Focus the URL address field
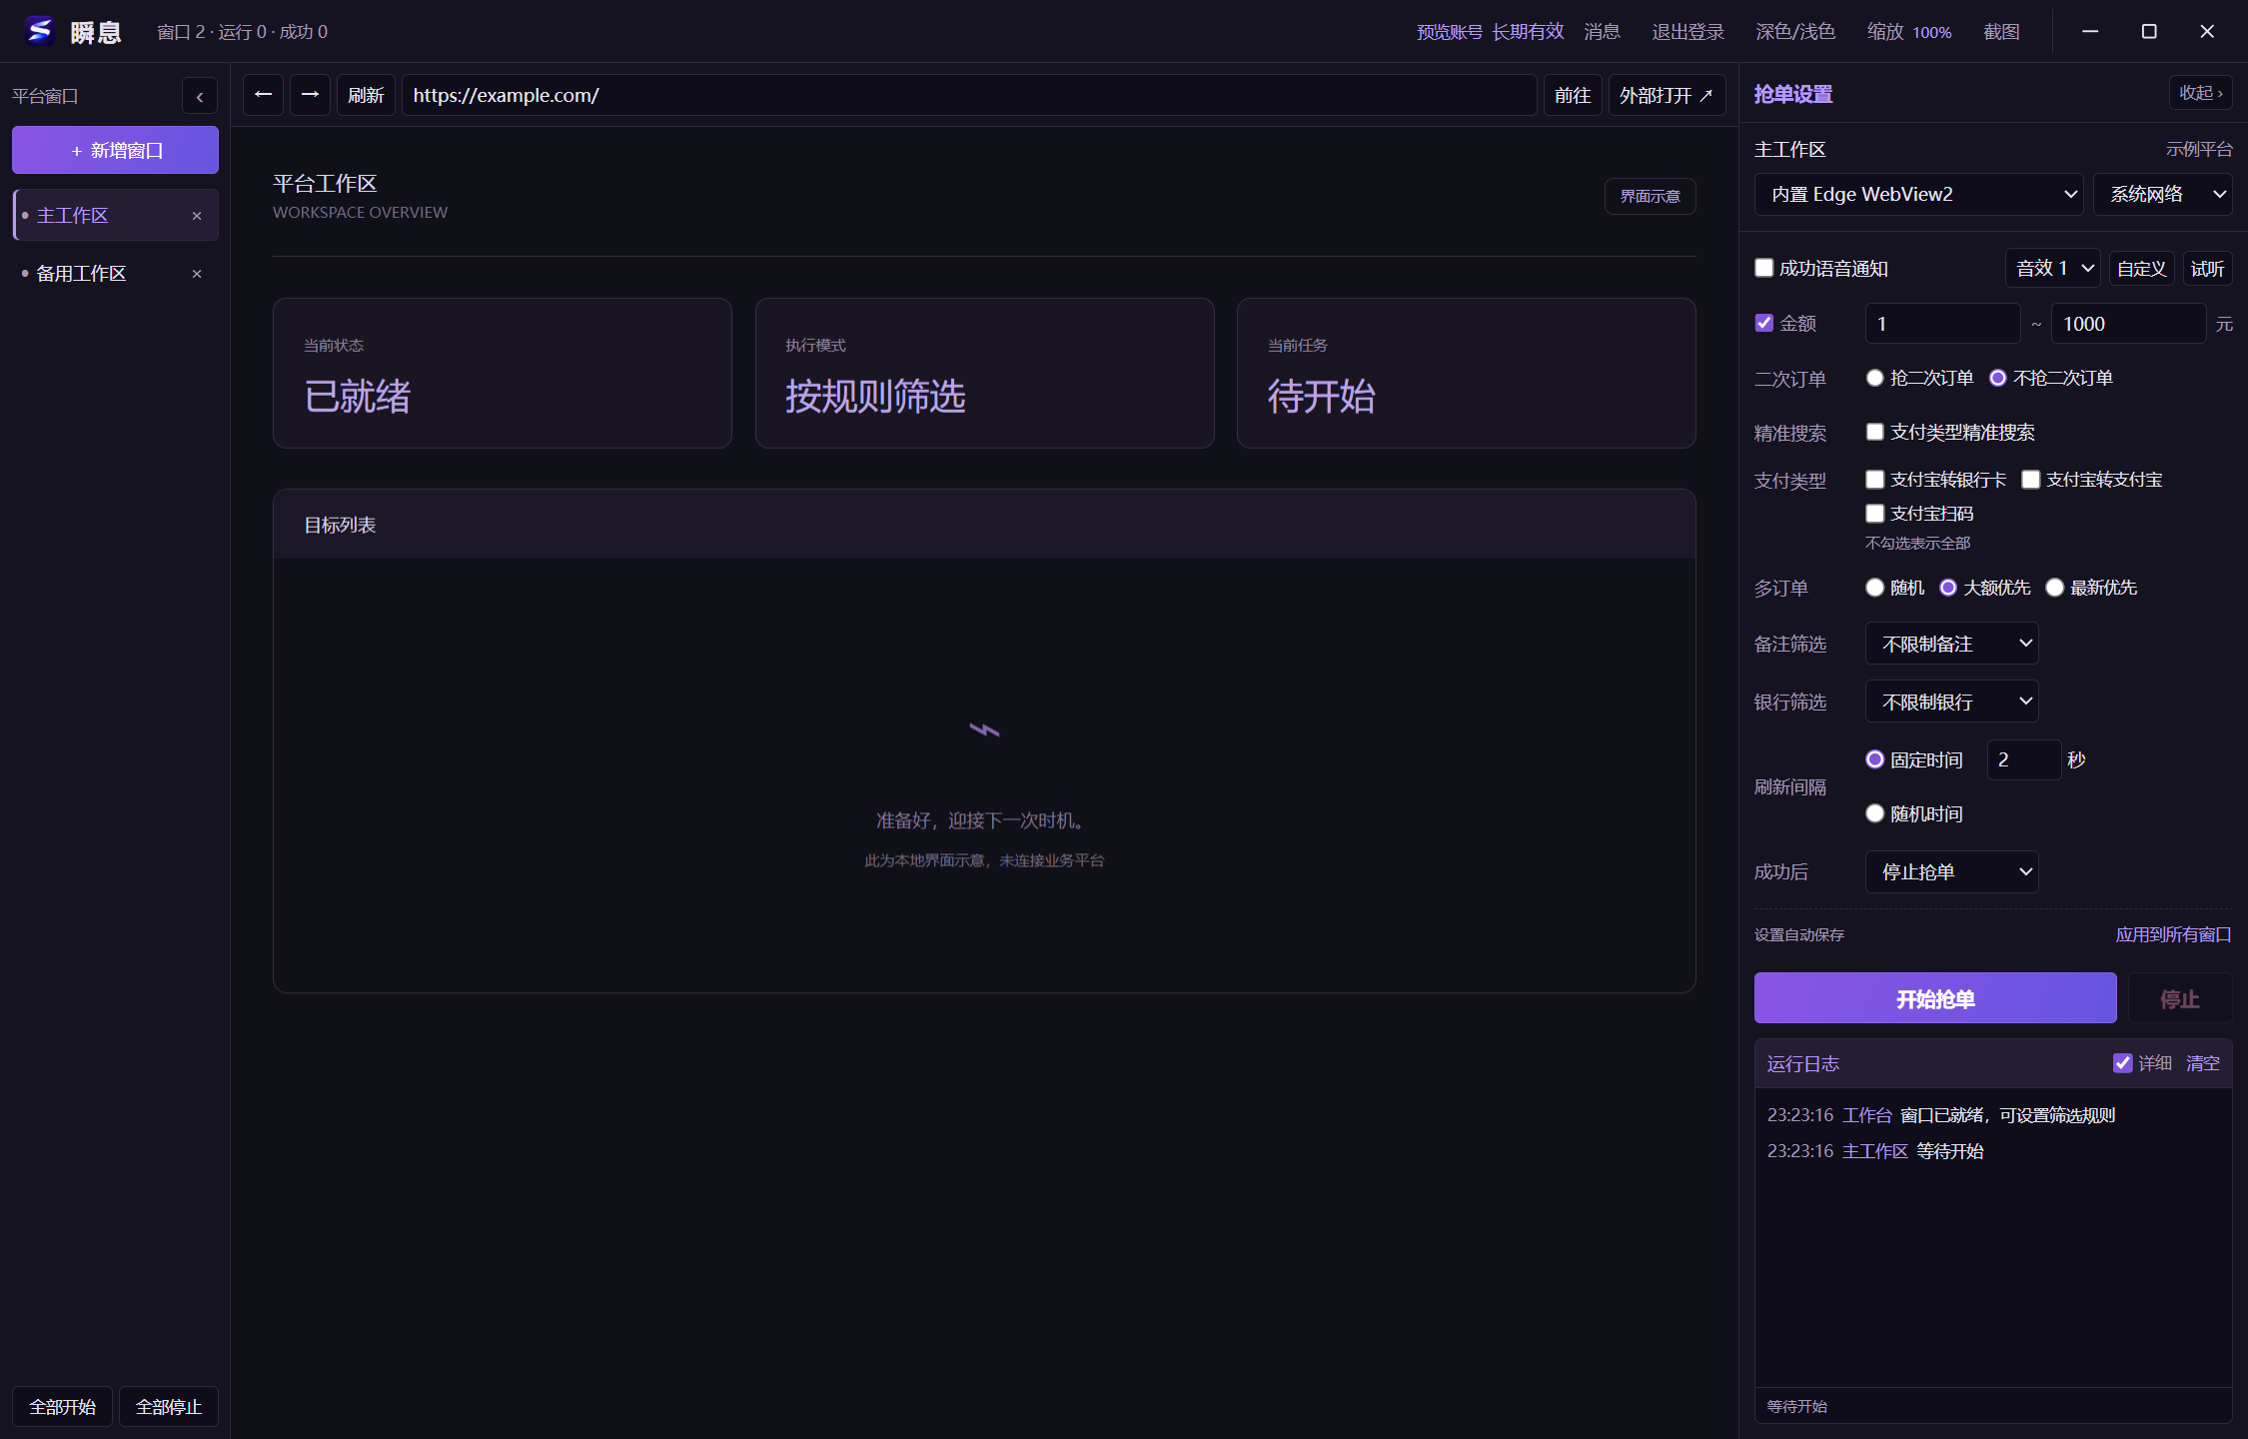Viewport: 2248px width, 1439px height. pos(969,95)
